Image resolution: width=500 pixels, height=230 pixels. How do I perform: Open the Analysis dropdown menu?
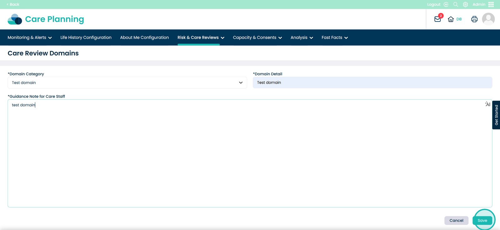(302, 37)
